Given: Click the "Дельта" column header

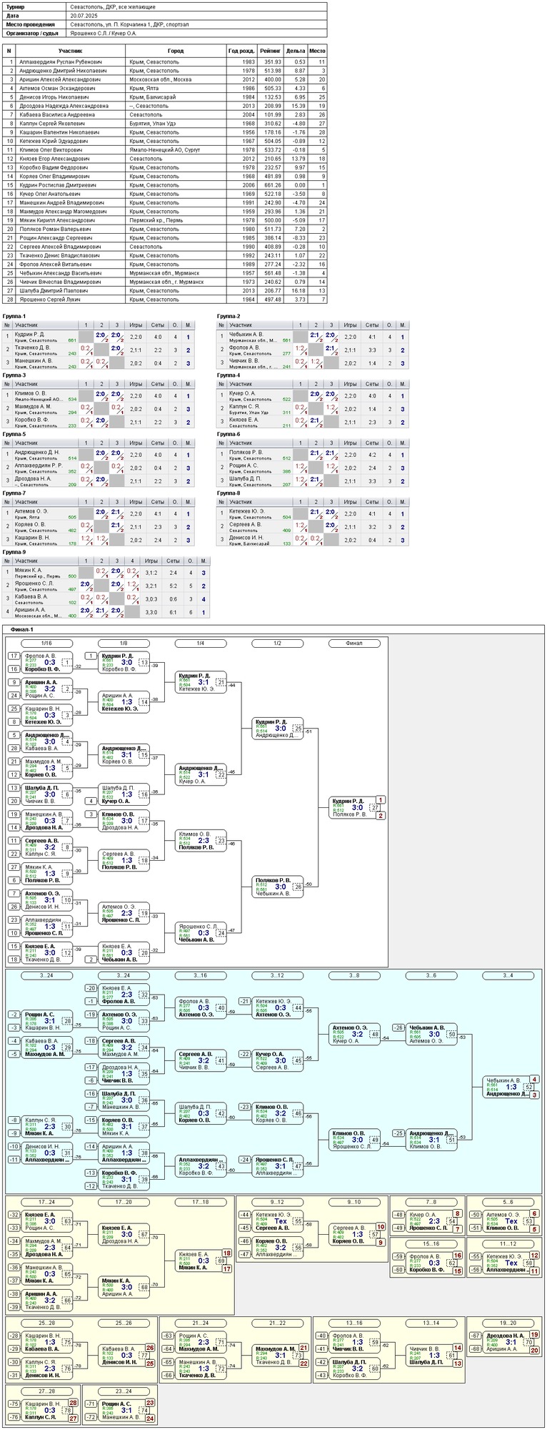Looking at the screenshot, I should pos(295,51).
